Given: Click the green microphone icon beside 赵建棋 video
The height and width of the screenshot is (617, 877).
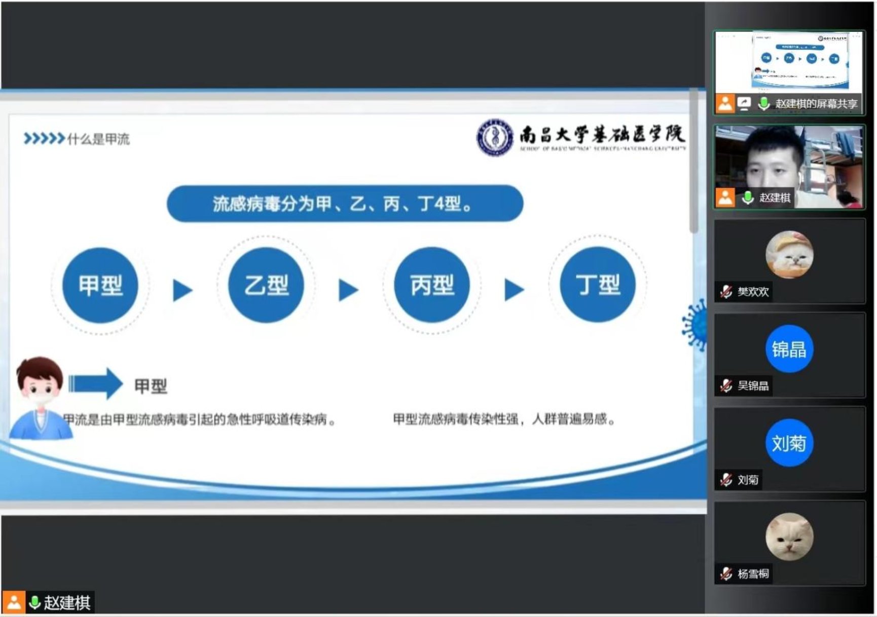Looking at the screenshot, I should pyautogui.click(x=748, y=197).
